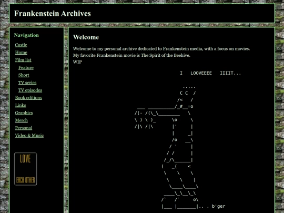
Task: Select the Short films sublink
Action: [x=24, y=75]
